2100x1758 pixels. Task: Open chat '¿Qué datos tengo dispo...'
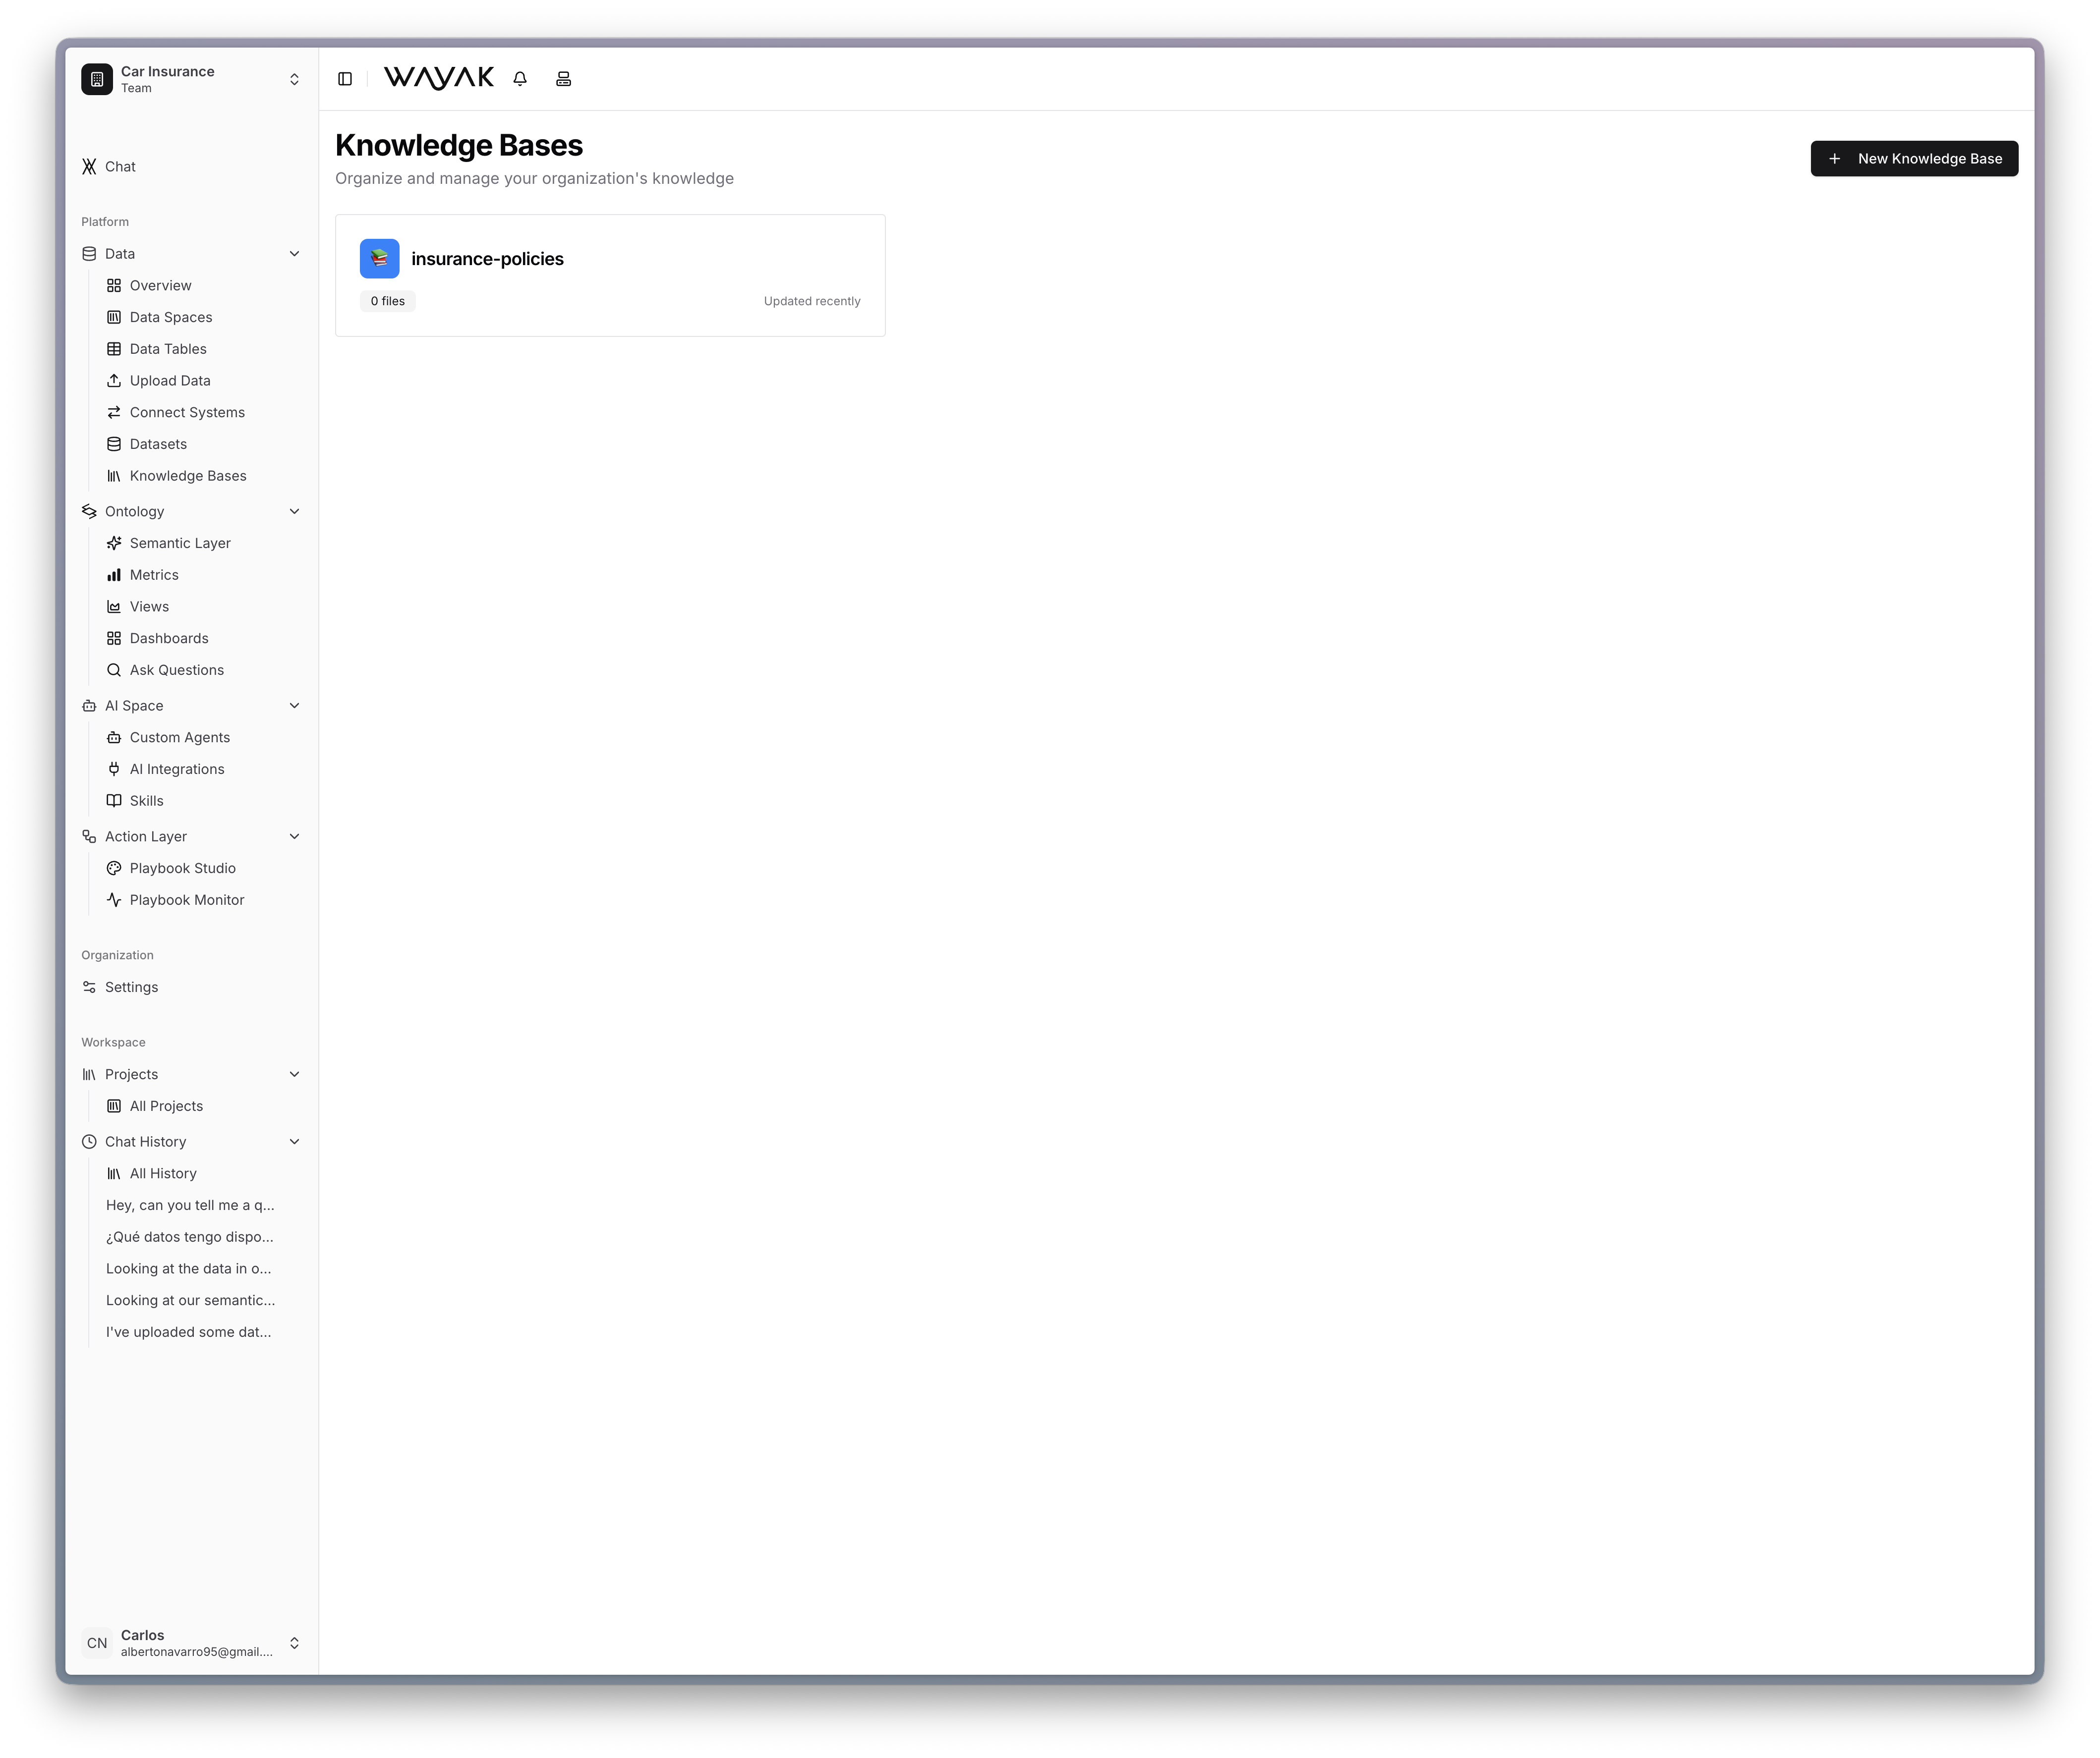[x=190, y=1237]
